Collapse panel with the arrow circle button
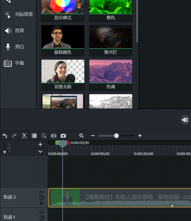Image resolution: width=191 pixels, height=221 pixels. tap(185, 120)
